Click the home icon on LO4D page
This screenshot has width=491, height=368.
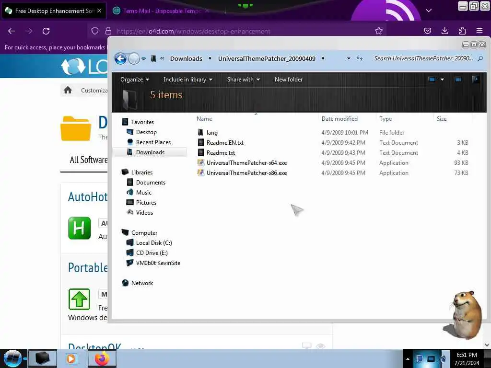[x=68, y=90]
